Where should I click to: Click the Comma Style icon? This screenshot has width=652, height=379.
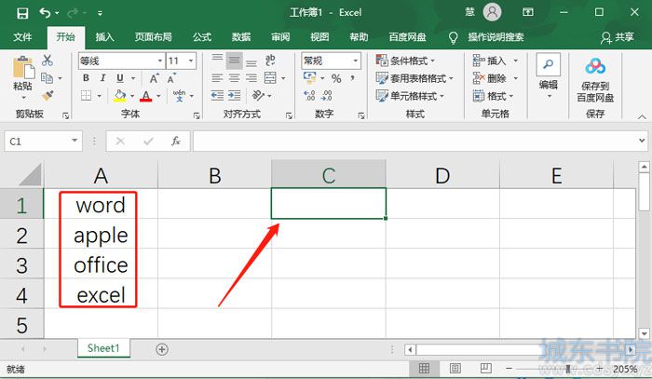(353, 78)
